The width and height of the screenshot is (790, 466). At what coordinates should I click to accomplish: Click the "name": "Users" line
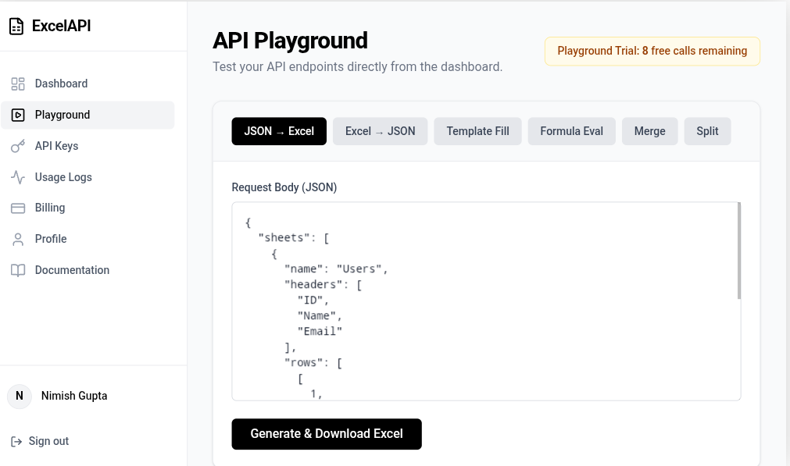(x=336, y=269)
